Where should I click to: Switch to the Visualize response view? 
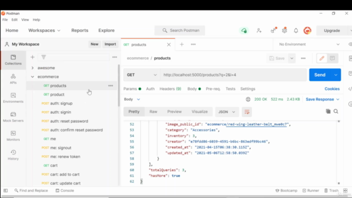pos(200,112)
